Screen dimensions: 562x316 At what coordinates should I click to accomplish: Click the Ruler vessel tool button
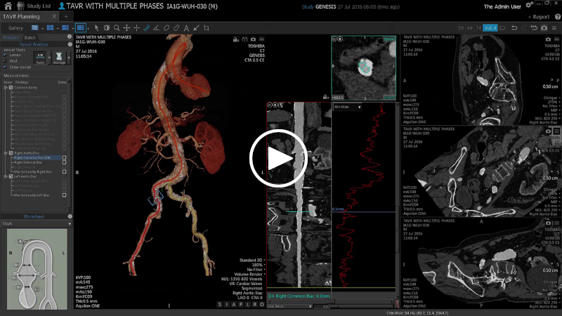[x=40, y=58]
